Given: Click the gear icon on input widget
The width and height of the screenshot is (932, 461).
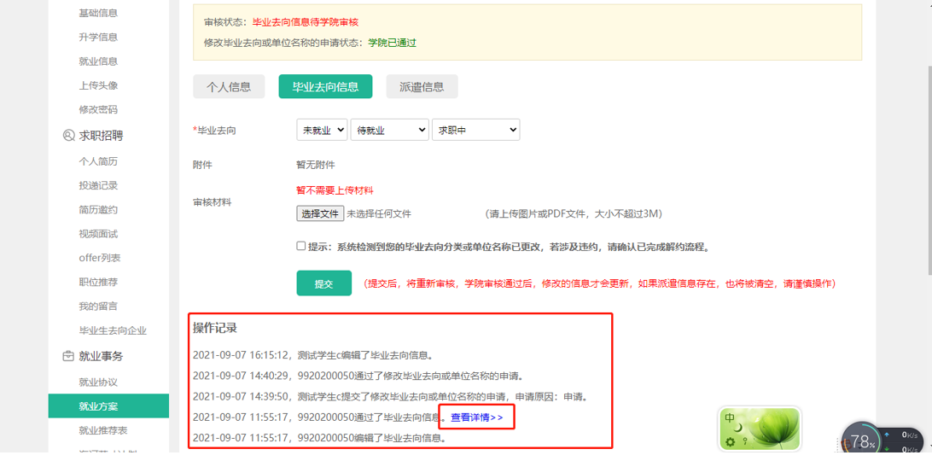Looking at the screenshot, I should (730, 441).
